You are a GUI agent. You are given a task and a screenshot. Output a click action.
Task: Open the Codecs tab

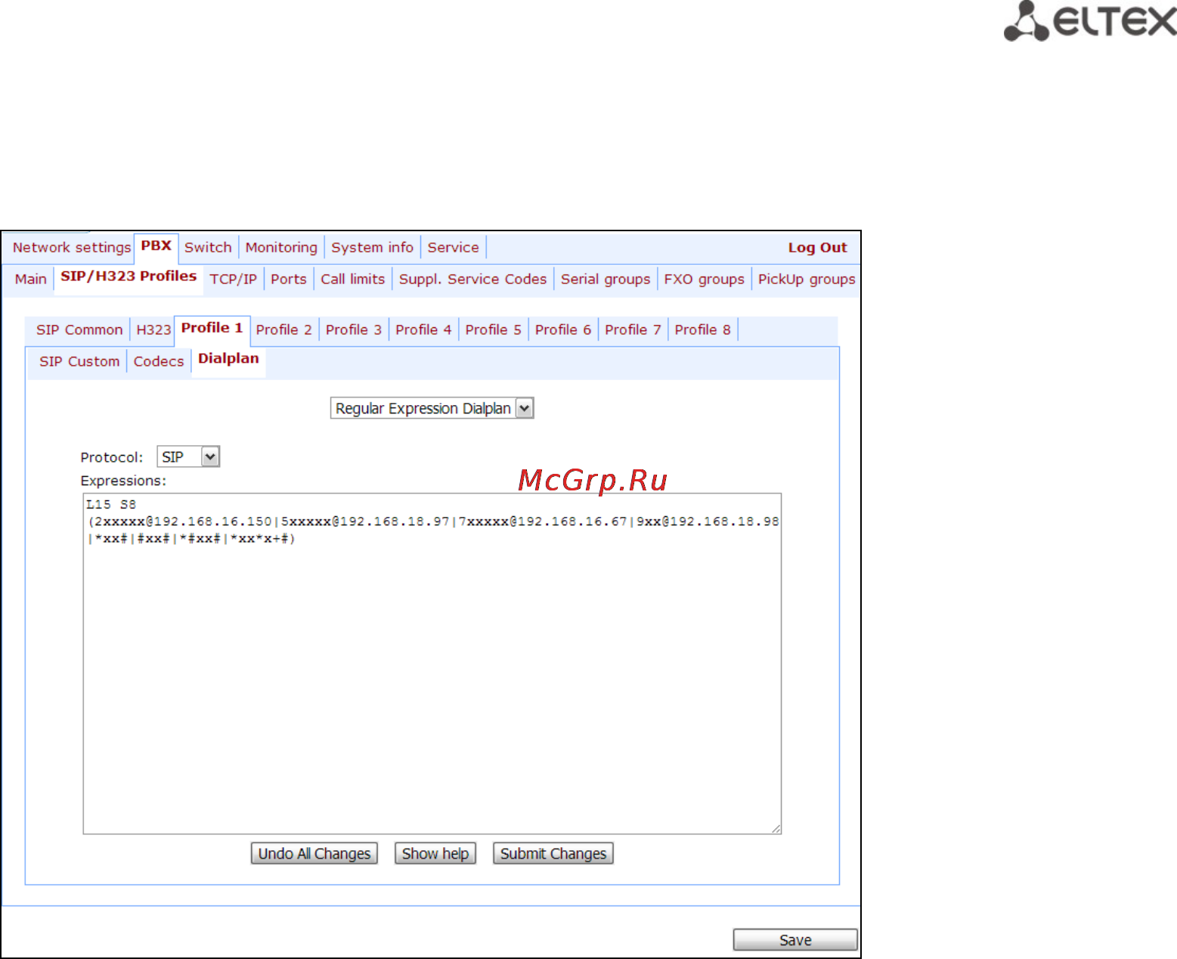point(159,361)
